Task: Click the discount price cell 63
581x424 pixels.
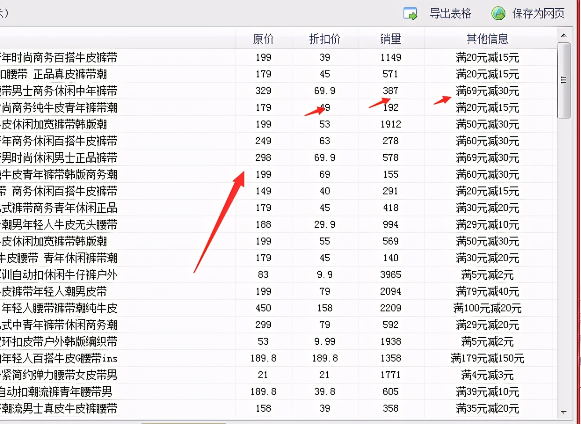Action: (325, 141)
